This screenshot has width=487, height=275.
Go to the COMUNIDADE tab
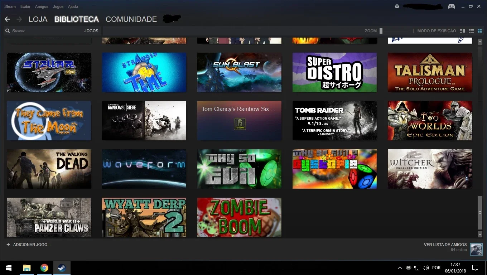[x=131, y=19]
